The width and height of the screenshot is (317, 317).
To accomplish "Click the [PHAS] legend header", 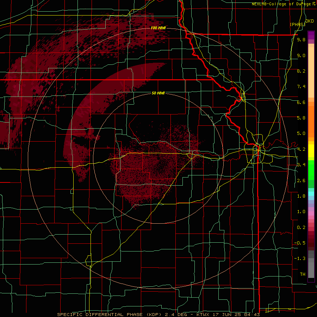I will pos(298,24).
